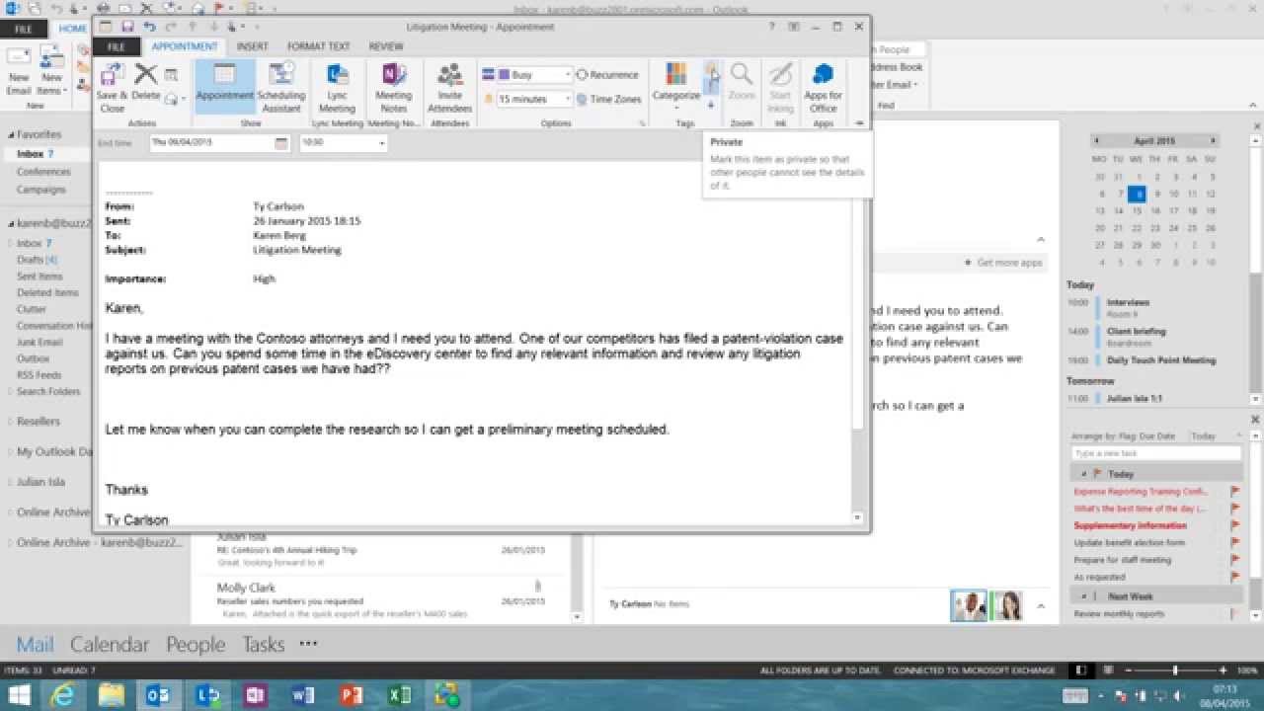Open the 15 minutes reminder dropdown
The height and width of the screenshot is (711, 1264).
(567, 99)
